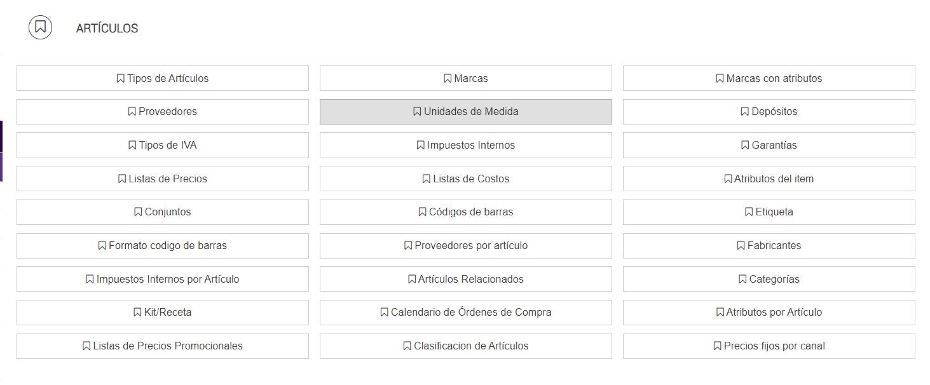
Task: Open Unidades de Medida
Action: click(x=466, y=111)
